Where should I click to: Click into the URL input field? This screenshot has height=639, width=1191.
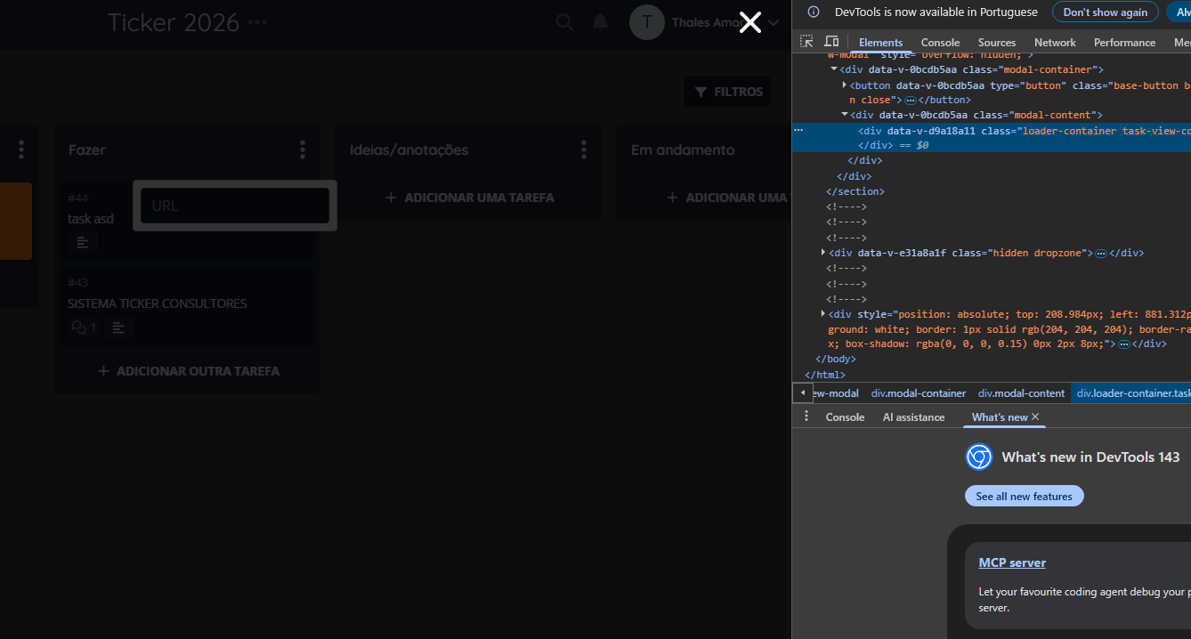pyautogui.click(x=235, y=206)
